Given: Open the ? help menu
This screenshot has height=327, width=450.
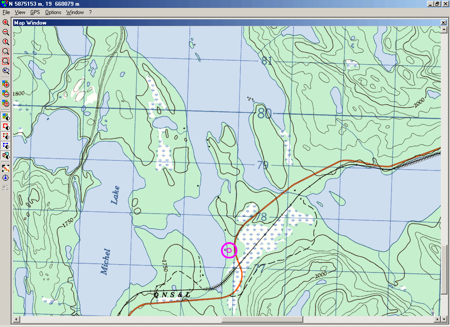Looking at the screenshot, I should point(90,12).
